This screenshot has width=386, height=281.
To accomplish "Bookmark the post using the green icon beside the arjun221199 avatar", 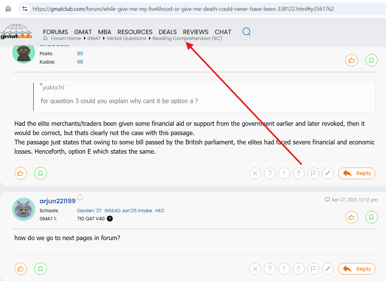I will point(371,217).
